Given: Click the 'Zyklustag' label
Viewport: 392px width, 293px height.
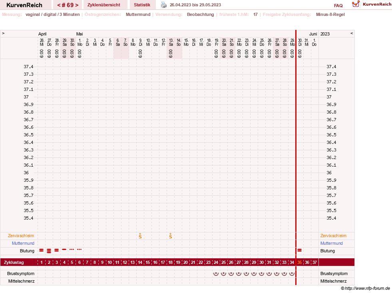Looking at the screenshot, I should pyautogui.click(x=14, y=262).
